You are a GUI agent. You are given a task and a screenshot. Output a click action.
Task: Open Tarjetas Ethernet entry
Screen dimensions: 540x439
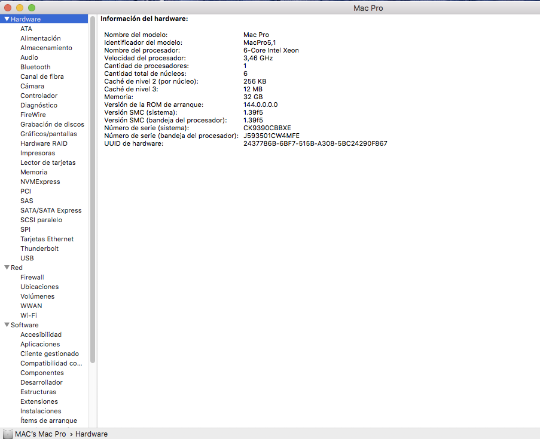[47, 239]
